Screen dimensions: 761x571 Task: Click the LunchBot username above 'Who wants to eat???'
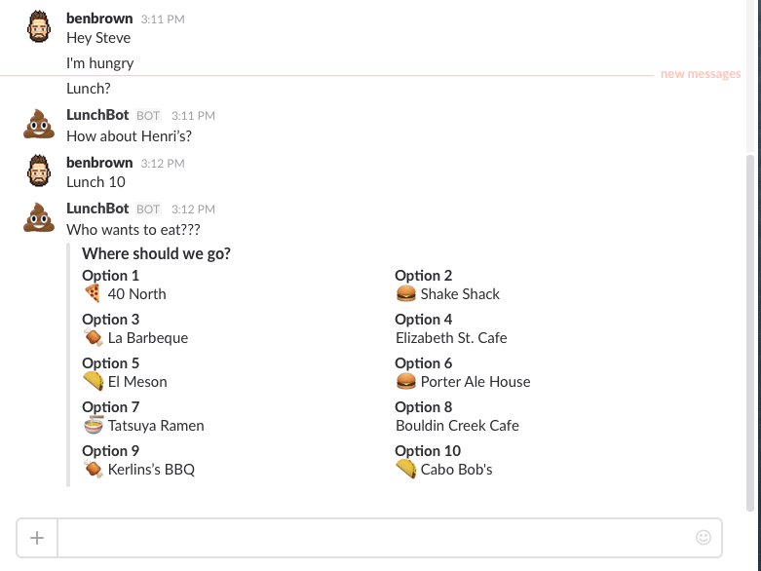click(97, 209)
